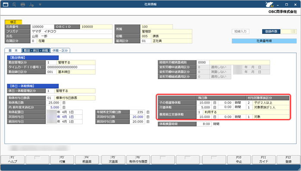301x171 pixels.
Task: Click the tools settings icon in title bar
Action: 31,4
